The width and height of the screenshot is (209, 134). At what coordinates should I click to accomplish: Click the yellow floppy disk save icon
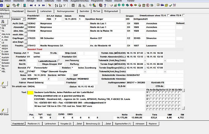tap(8, 5)
